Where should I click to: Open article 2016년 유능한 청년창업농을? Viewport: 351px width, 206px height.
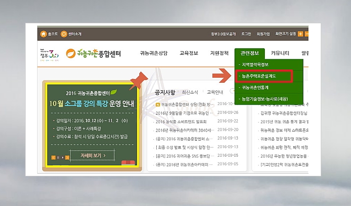point(284,156)
